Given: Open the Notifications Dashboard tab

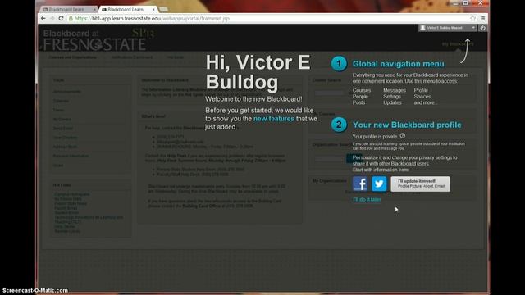Looking at the screenshot, I should coord(132,57).
